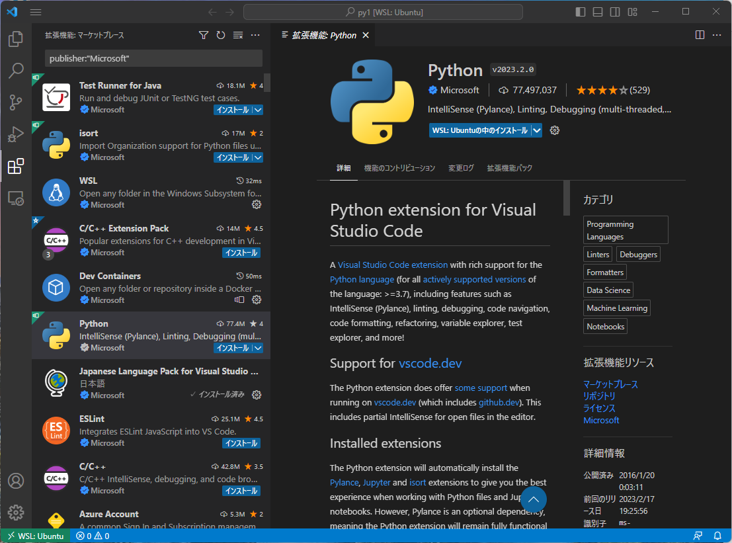This screenshot has width=732, height=543.
Task: Filter extensions with the funnel icon
Action: (204, 35)
